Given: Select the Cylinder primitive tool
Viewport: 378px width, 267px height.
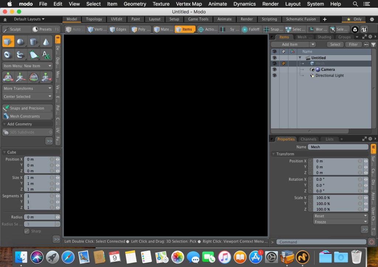Looking at the screenshot, I should click(x=34, y=42).
